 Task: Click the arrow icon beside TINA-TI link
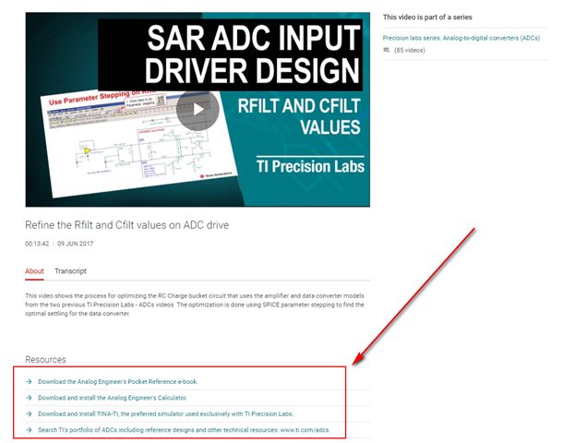(x=30, y=413)
